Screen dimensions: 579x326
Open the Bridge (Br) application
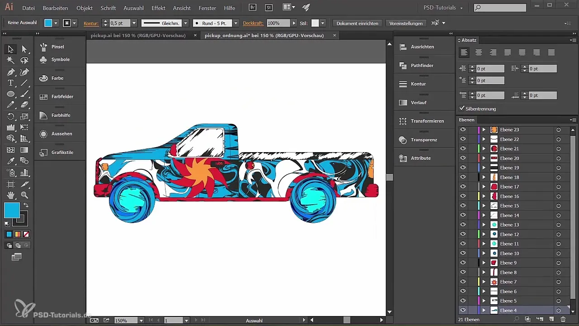pos(253,8)
